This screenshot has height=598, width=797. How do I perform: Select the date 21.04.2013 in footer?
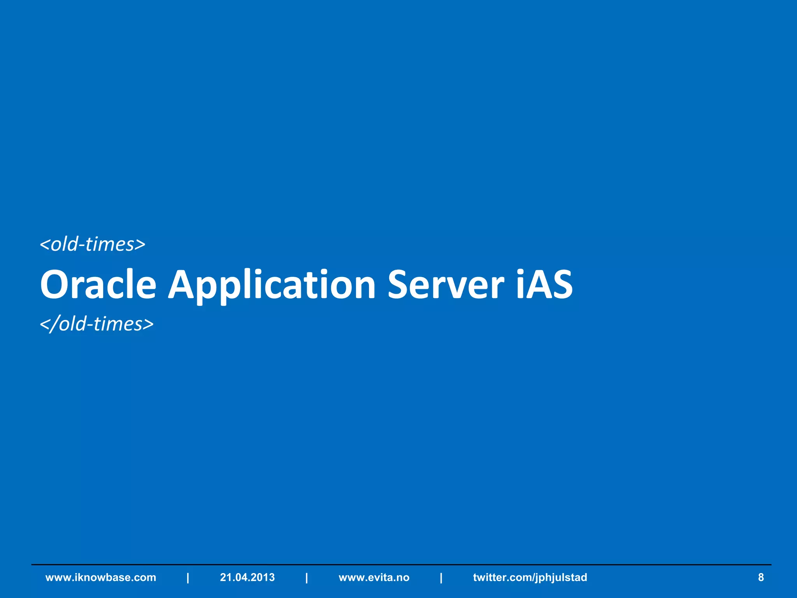click(248, 577)
